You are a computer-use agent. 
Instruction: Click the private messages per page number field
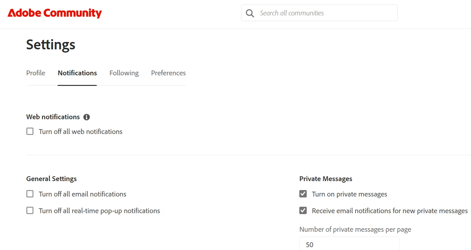point(349,245)
